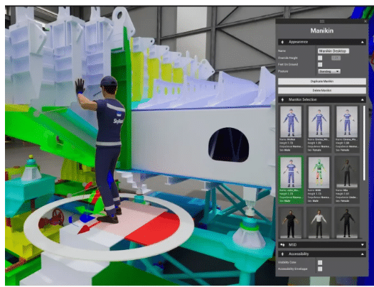Click the Delete Manikin button
This screenshot has width=374, height=287.
tap(322, 90)
